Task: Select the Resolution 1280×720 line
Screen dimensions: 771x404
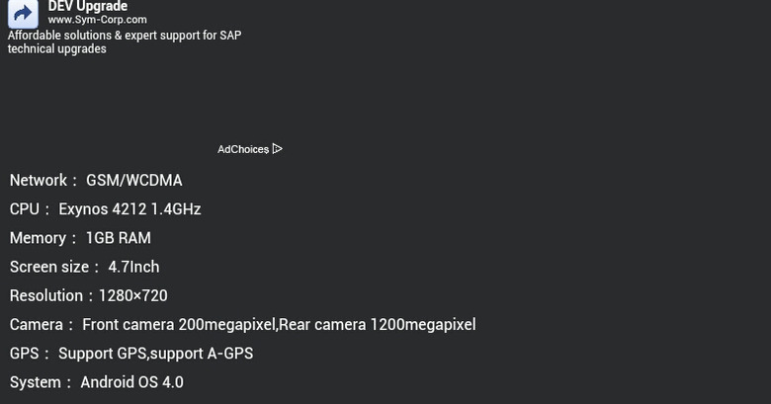Action: pos(89,296)
